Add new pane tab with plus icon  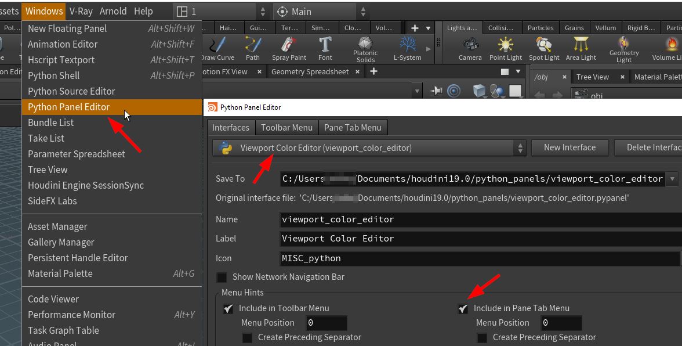(x=373, y=71)
